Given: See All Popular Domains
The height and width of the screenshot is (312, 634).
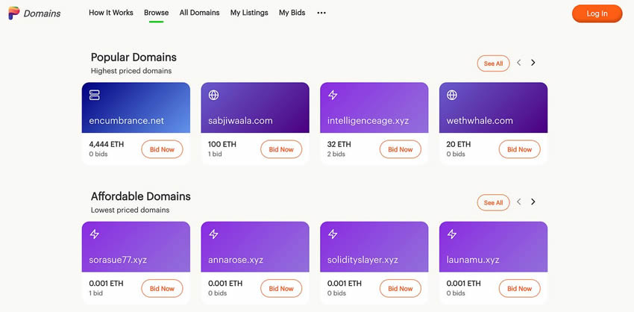Looking at the screenshot, I should click(x=493, y=63).
